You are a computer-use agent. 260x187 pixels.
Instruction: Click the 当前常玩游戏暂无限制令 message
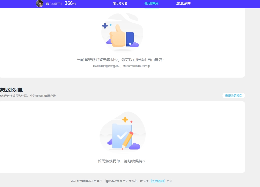[x=121, y=60]
